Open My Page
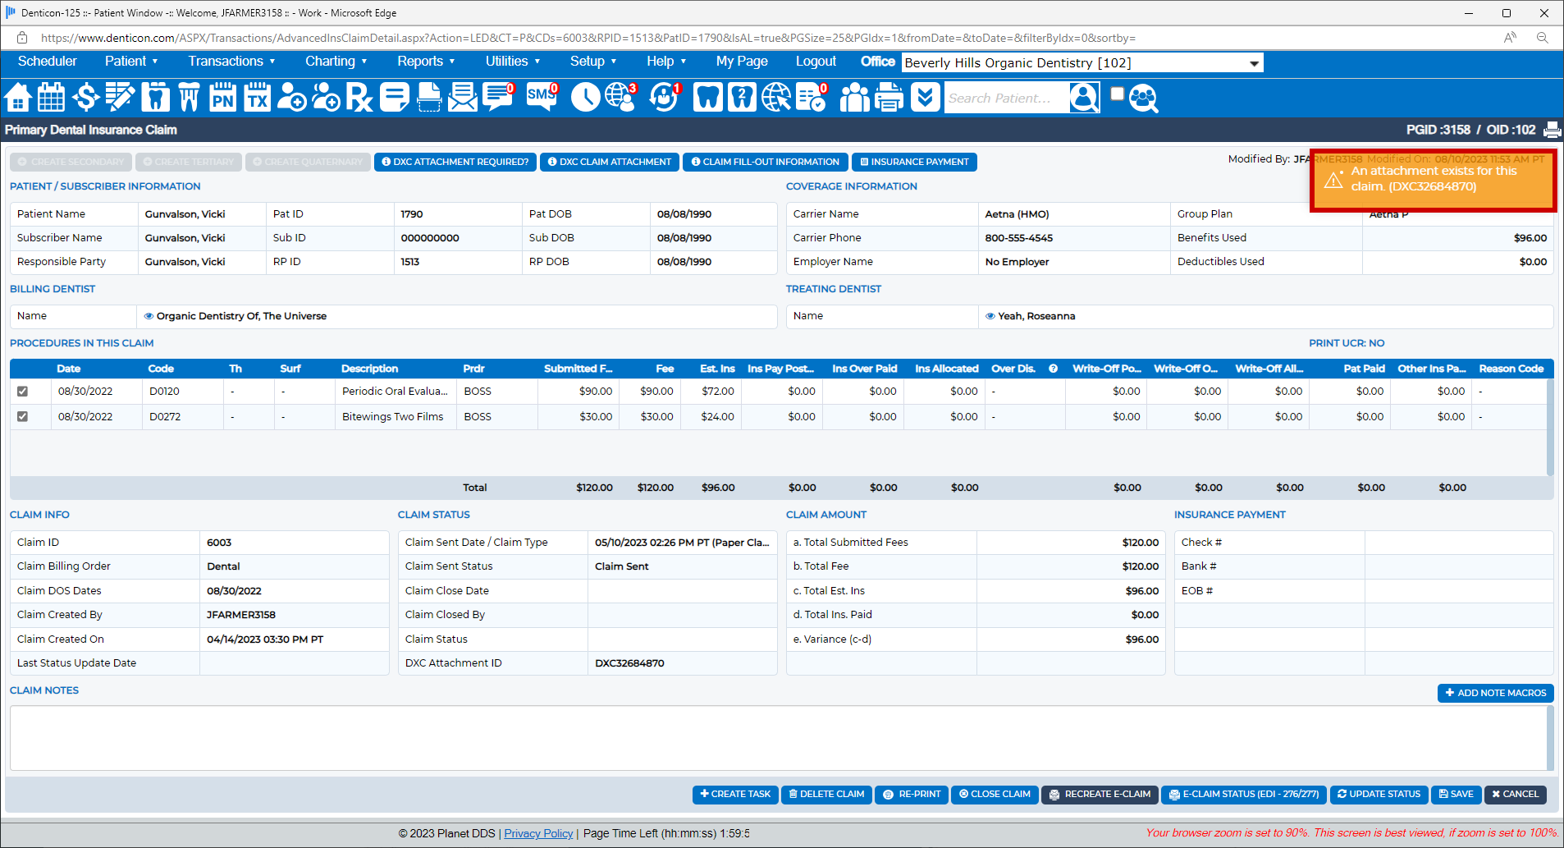 pos(742,62)
